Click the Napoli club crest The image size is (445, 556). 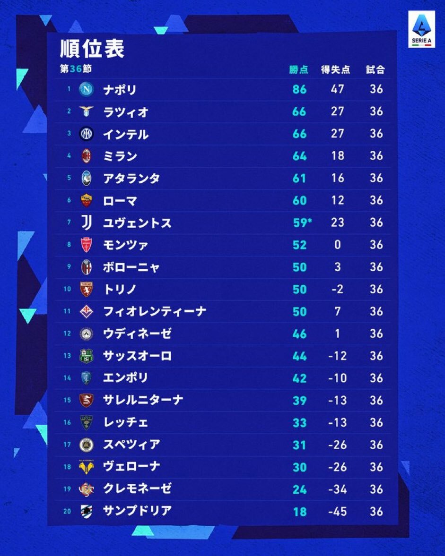coord(87,89)
